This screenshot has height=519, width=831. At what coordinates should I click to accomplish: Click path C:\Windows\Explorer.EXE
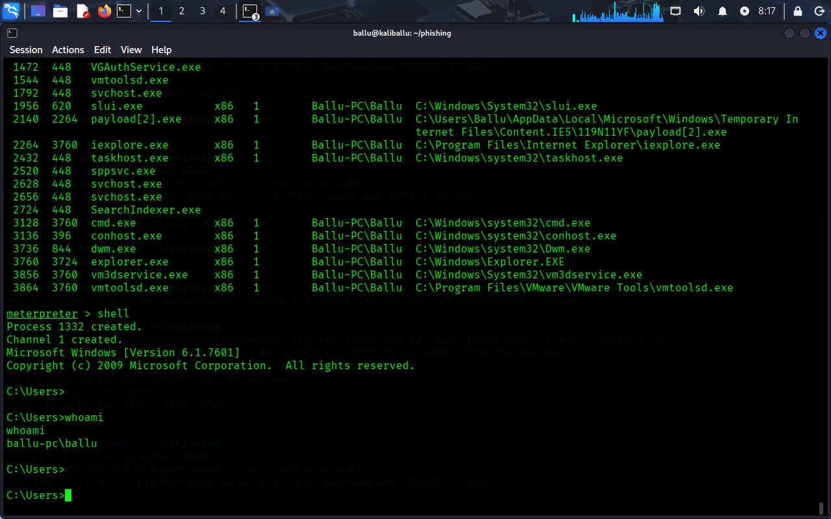(x=490, y=262)
